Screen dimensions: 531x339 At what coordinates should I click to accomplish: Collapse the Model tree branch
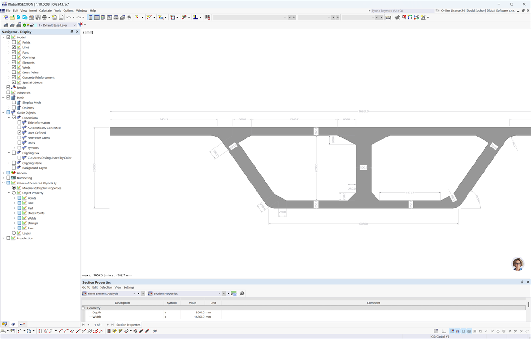3,37
